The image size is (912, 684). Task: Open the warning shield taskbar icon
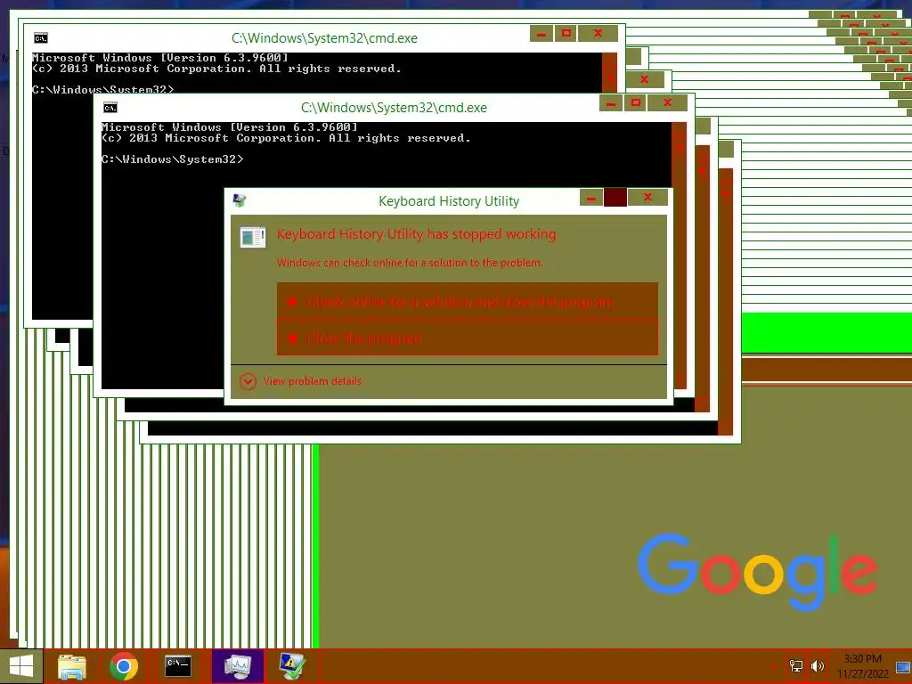pos(292,666)
